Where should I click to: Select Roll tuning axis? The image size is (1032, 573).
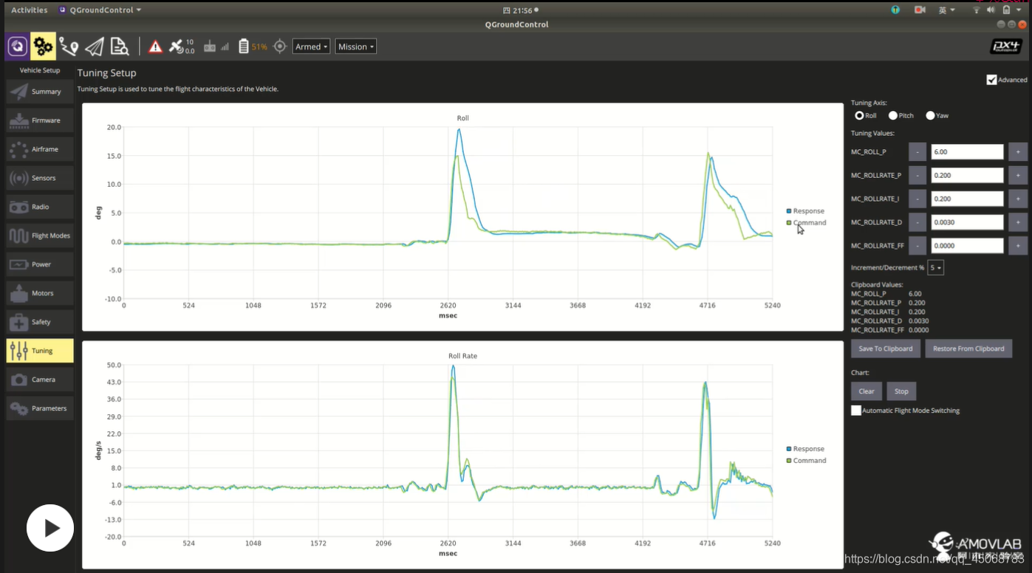click(859, 116)
